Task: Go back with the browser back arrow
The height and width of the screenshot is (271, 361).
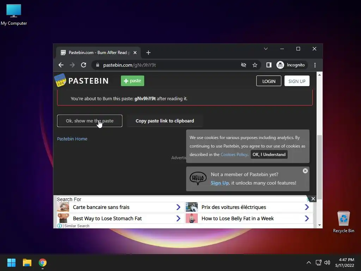Action: (x=61, y=65)
